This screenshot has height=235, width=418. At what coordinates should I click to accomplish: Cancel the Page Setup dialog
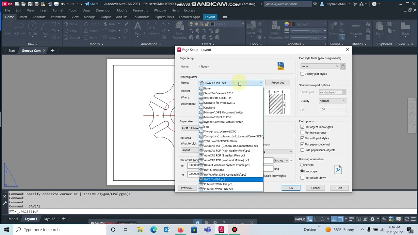pyautogui.click(x=315, y=188)
